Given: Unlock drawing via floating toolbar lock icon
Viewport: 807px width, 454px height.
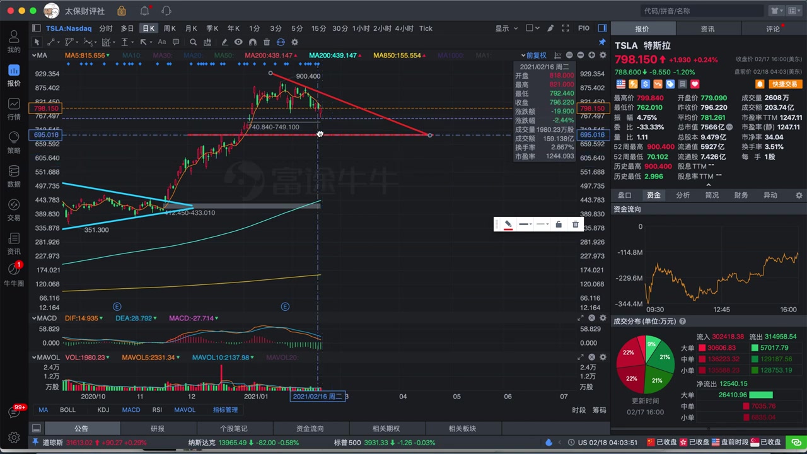Looking at the screenshot, I should [x=559, y=224].
